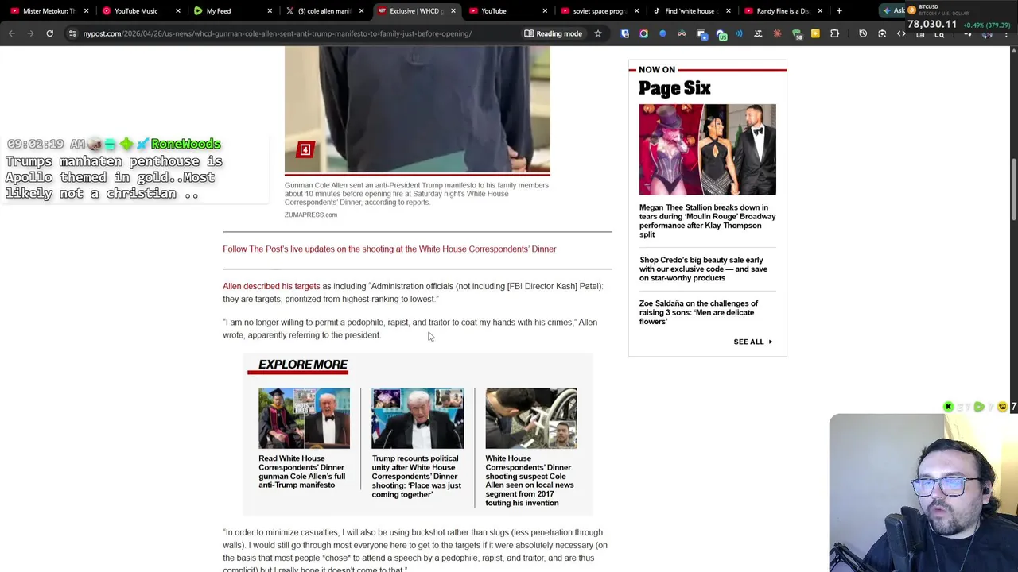Click SEE ALL in the Page Six box
Image resolution: width=1018 pixels, height=572 pixels.
752,342
